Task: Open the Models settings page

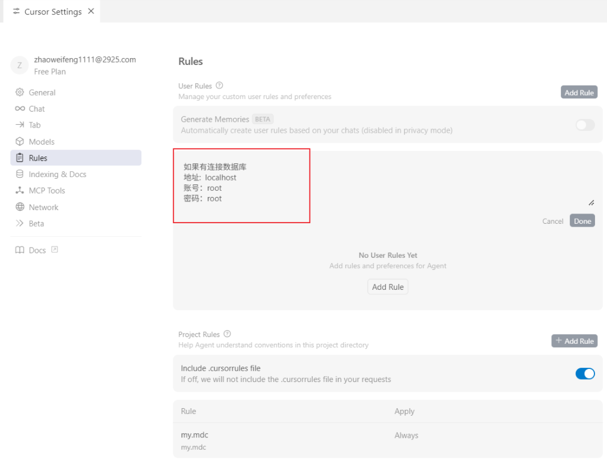Action: click(76, 142)
